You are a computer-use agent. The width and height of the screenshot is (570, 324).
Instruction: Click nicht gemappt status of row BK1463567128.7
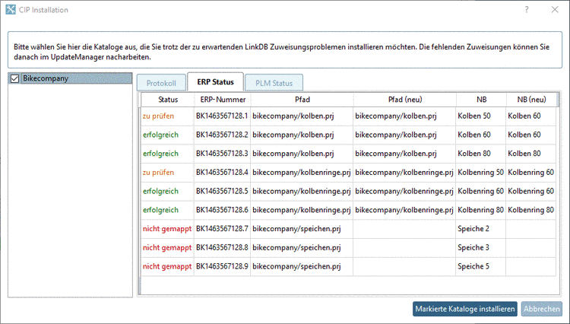click(167, 229)
